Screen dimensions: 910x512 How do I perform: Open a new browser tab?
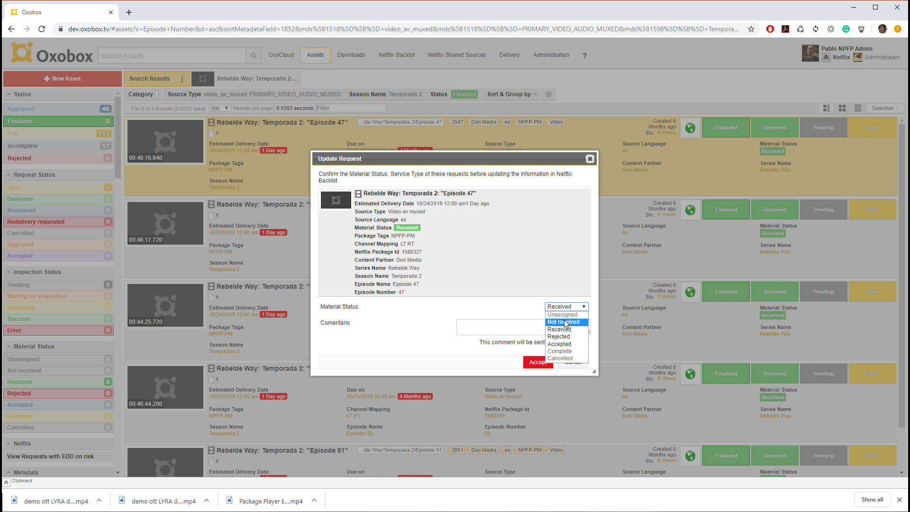(x=129, y=12)
